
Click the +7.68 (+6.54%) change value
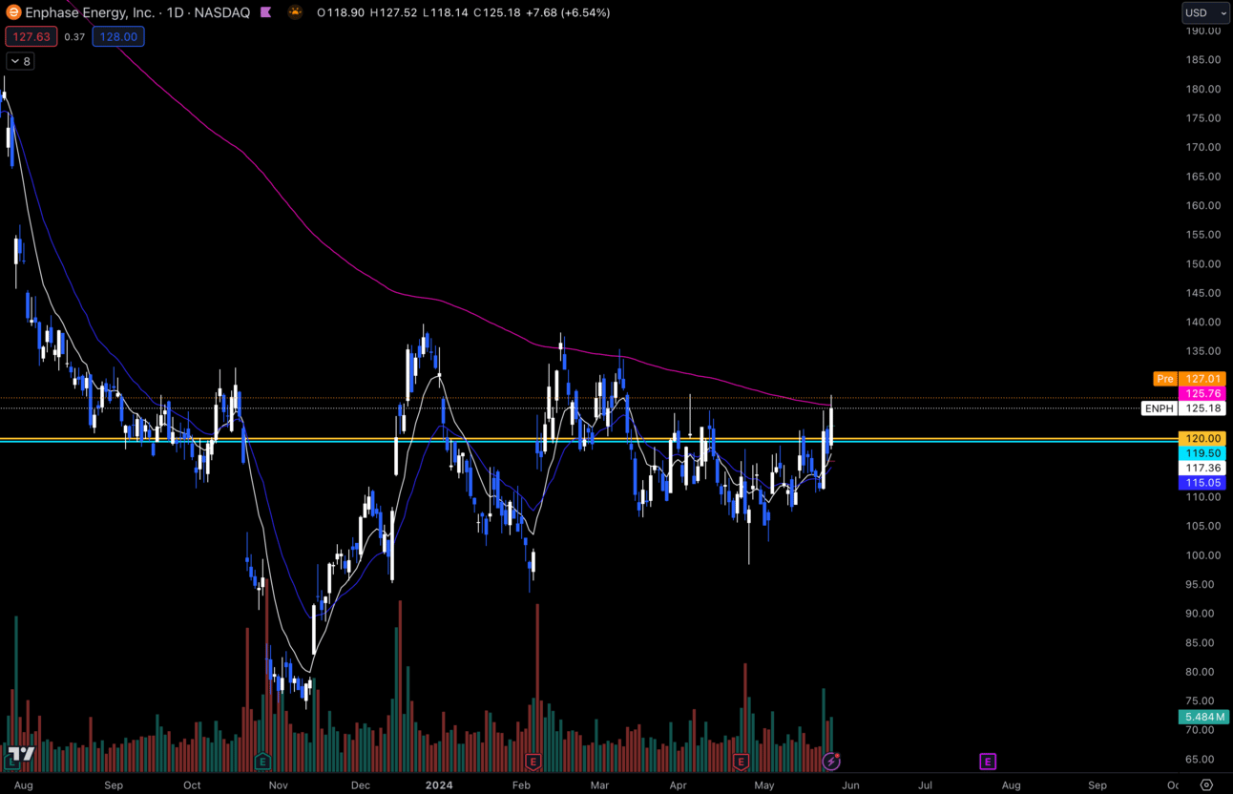pyautogui.click(x=568, y=12)
